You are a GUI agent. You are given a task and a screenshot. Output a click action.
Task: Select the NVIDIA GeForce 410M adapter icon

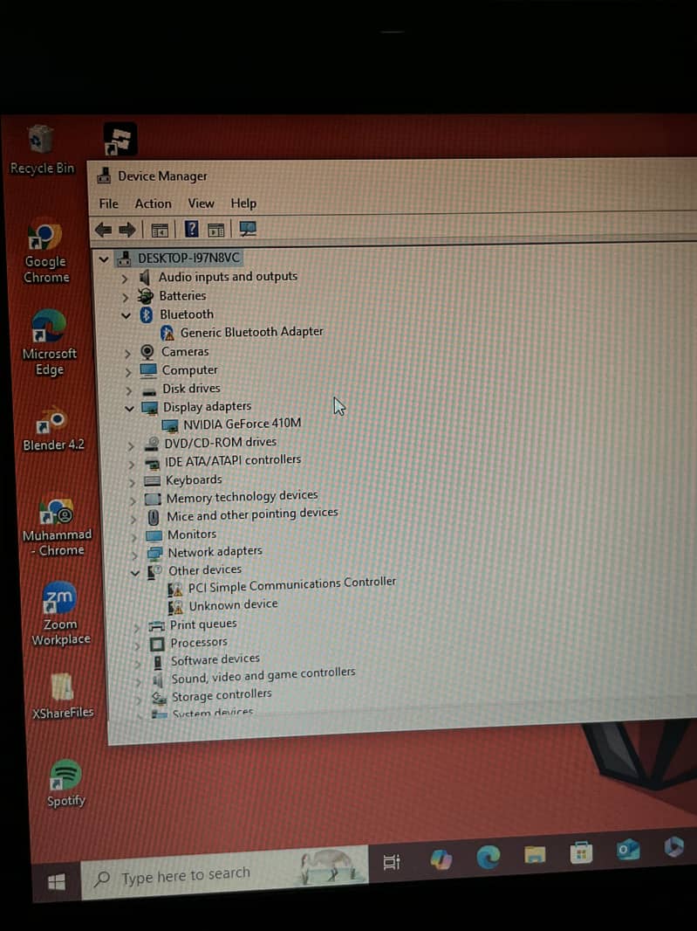(x=169, y=425)
